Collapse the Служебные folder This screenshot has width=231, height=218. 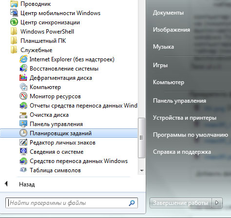(x=37, y=50)
